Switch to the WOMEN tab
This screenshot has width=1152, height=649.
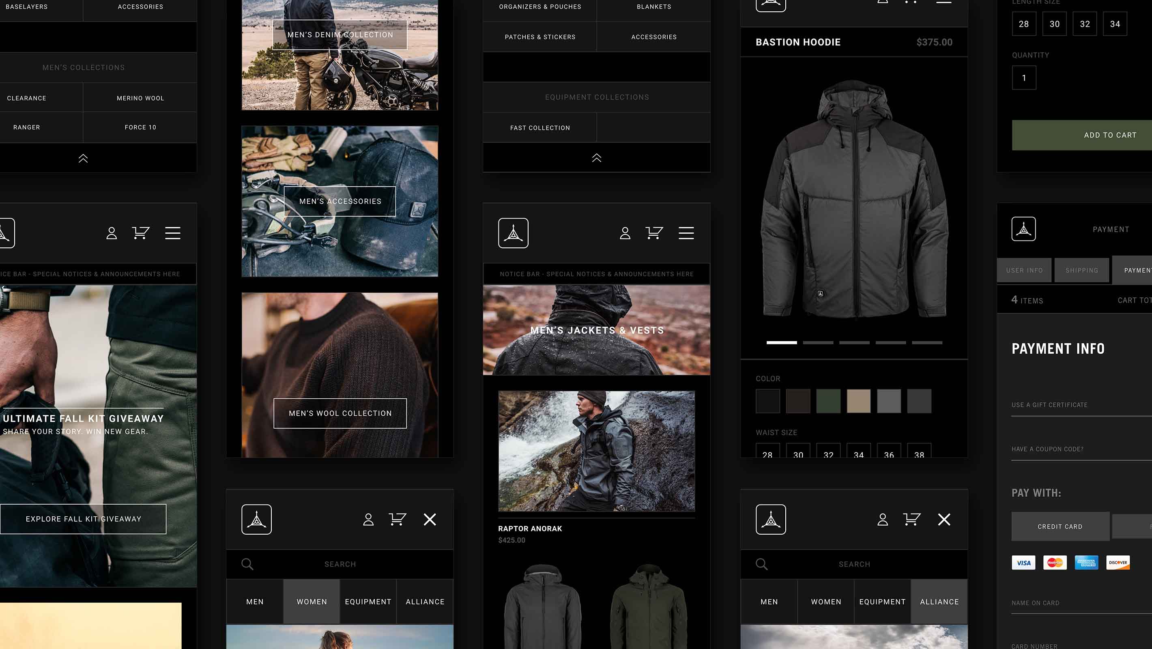coord(311,601)
